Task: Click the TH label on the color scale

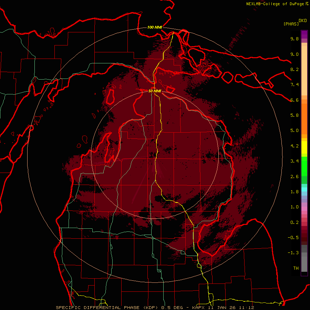Action: 296,268
